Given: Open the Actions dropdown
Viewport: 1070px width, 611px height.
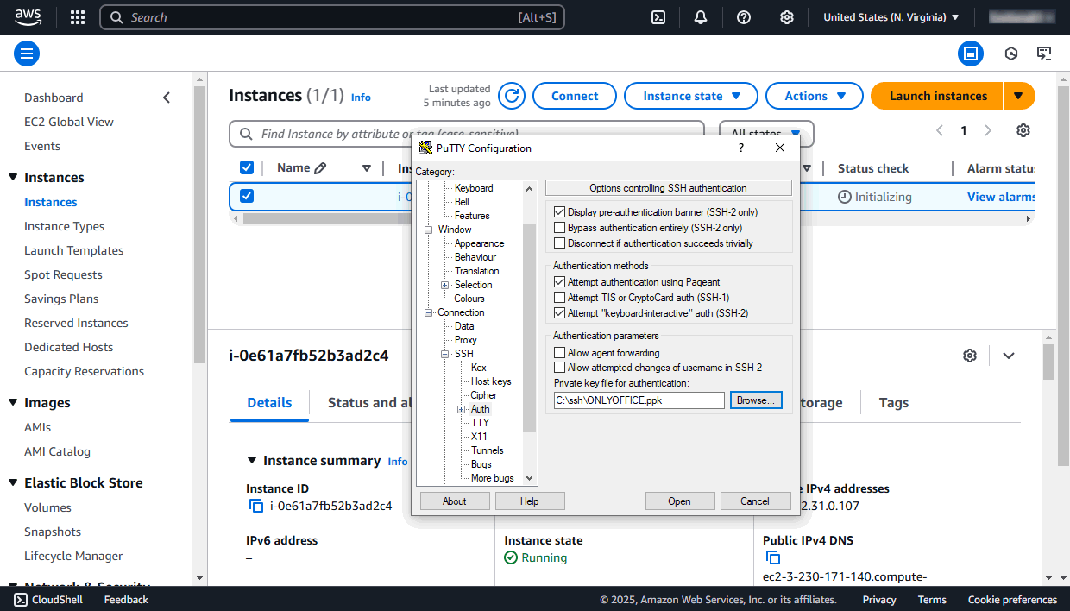Looking at the screenshot, I should (x=814, y=96).
